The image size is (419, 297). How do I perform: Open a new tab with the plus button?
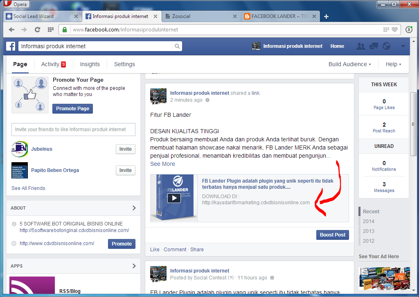pyautogui.click(x=326, y=16)
